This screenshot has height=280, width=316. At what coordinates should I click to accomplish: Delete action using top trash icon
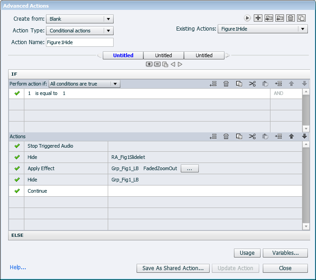pyautogui.click(x=291, y=18)
